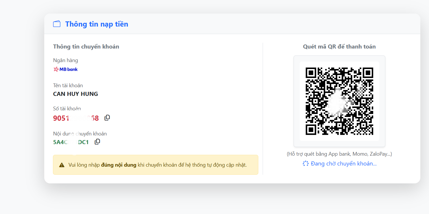This screenshot has width=429, height=214.
Task: Copy the account number with the copy icon
Action: (x=107, y=118)
